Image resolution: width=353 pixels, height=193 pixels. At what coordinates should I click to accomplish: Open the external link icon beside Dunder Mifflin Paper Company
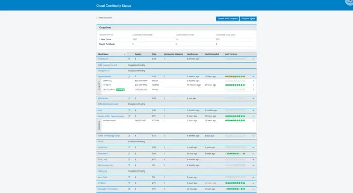tap(129, 116)
